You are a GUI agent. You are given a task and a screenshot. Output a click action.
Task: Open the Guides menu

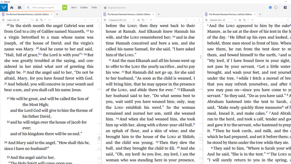(x=84, y=7)
